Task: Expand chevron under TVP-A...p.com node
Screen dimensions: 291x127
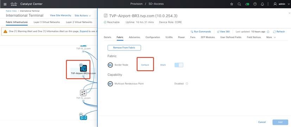Action: point(83,51)
